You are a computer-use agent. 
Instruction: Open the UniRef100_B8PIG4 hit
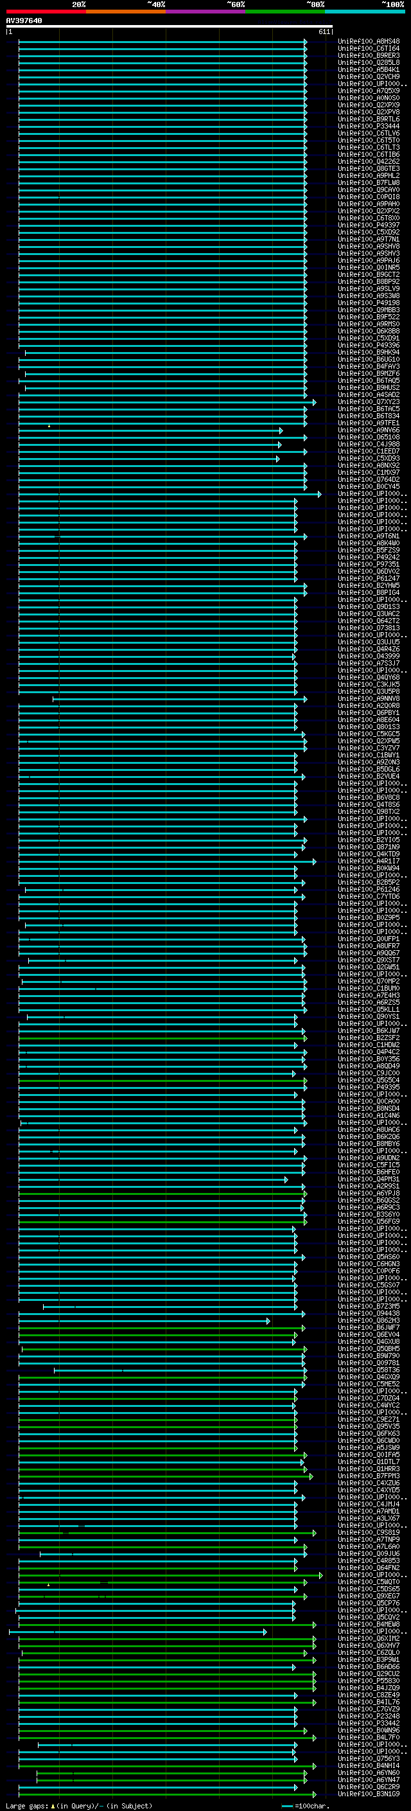369,593
